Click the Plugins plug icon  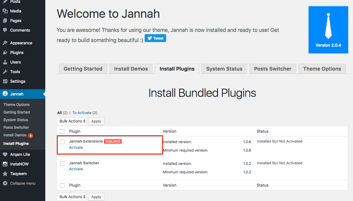click(5, 53)
